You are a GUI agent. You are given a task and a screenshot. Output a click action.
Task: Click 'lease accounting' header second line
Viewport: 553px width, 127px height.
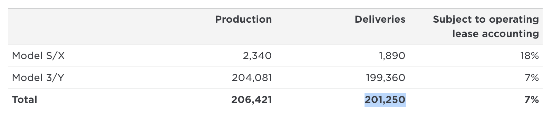click(x=496, y=34)
